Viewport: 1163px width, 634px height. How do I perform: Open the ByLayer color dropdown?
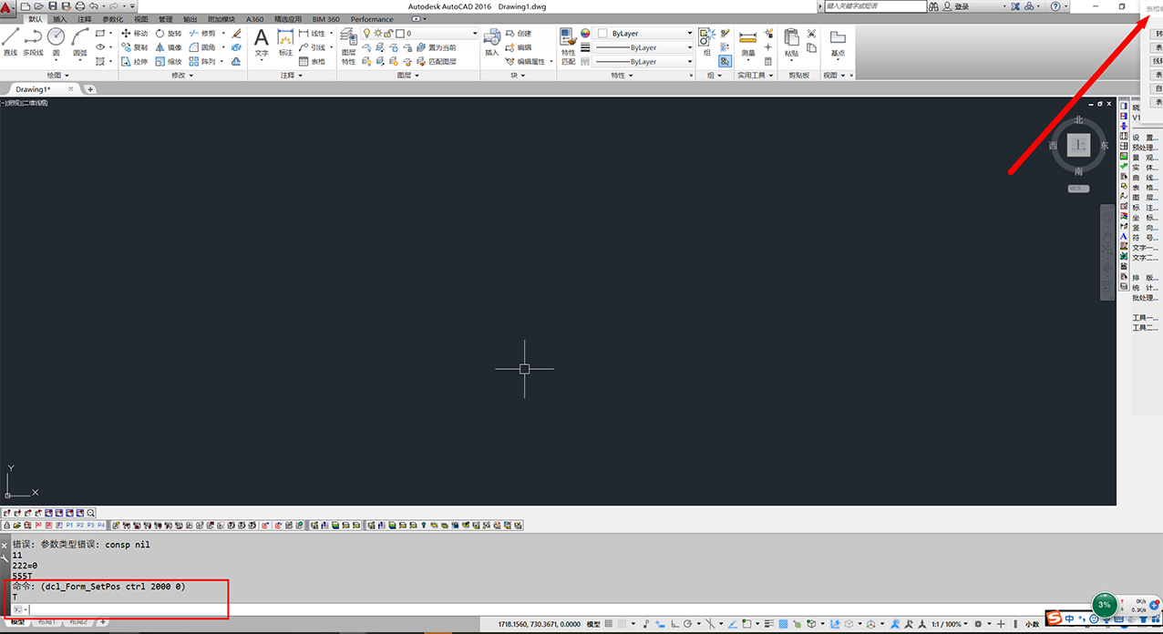645,33
